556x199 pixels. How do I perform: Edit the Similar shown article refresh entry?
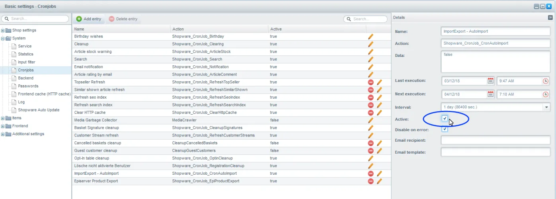379,90
